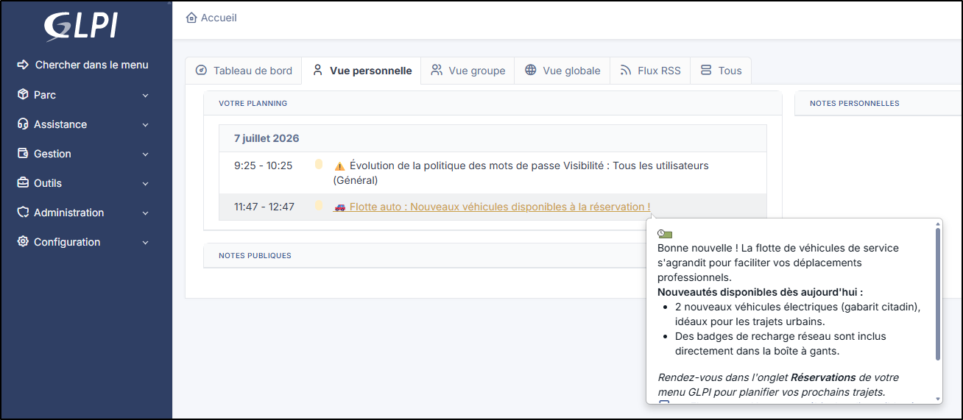
Task: Click the Tableau de bord gauge icon
Action: click(201, 71)
